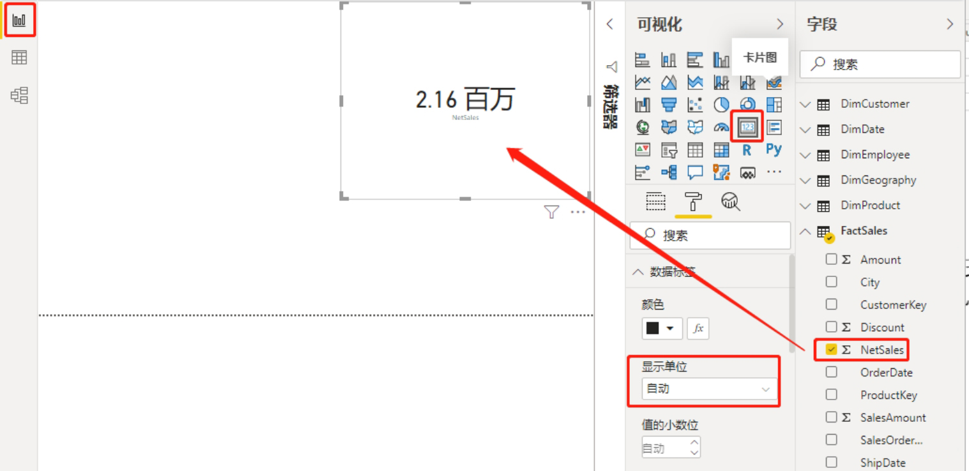Select the matrix visual
969x471 pixels.
(x=721, y=150)
